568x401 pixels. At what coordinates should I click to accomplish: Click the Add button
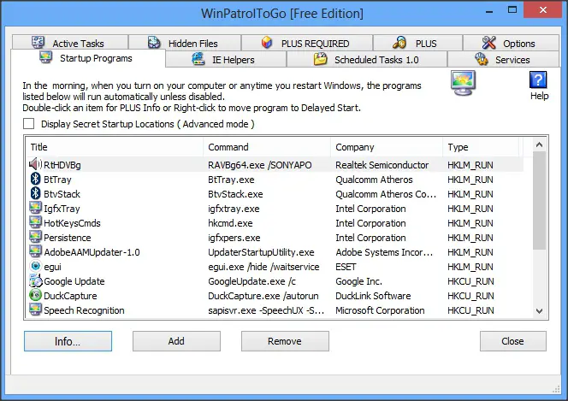(x=176, y=341)
